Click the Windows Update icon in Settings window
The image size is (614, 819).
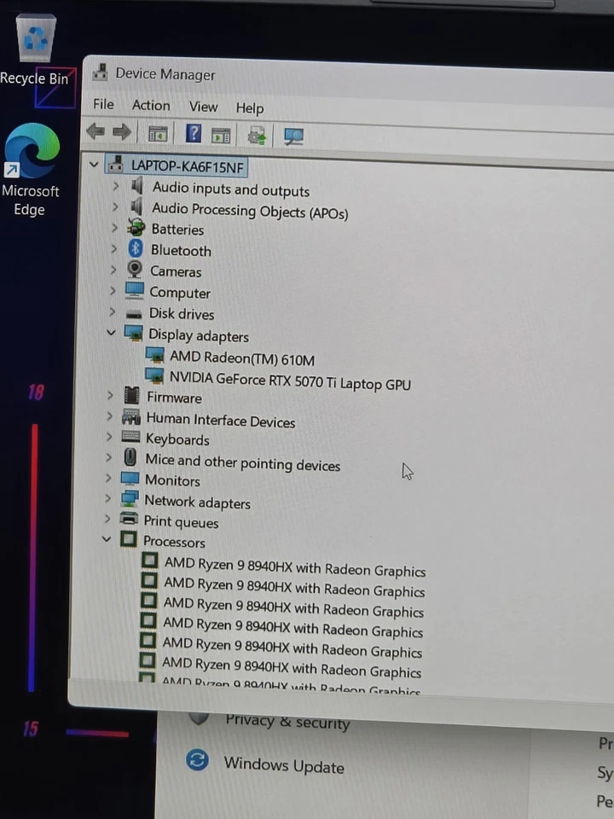coord(197,760)
